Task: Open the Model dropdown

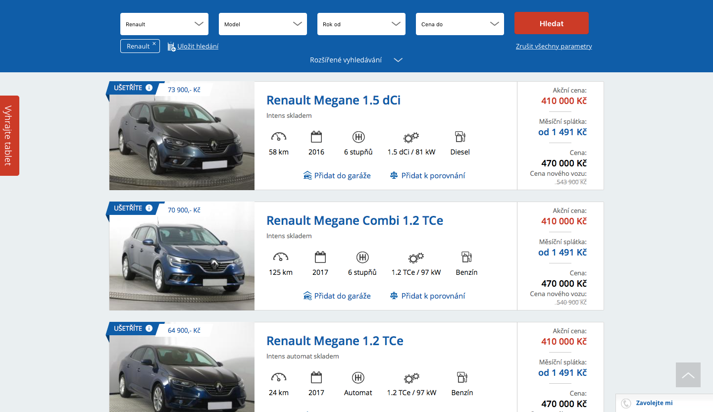Action: (x=263, y=24)
